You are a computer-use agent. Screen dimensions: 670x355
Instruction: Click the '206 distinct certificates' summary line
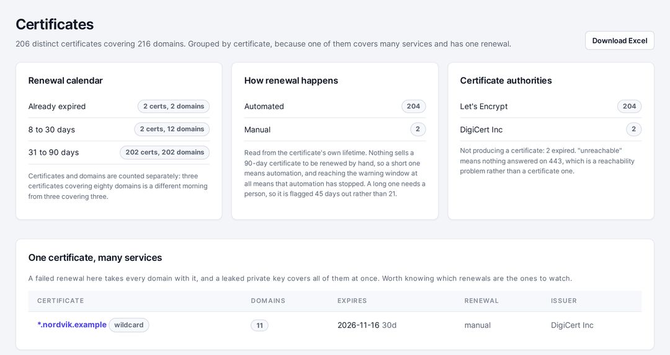(x=263, y=43)
